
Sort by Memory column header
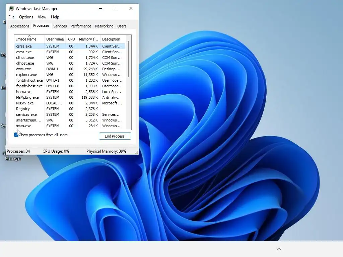coord(88,39)
